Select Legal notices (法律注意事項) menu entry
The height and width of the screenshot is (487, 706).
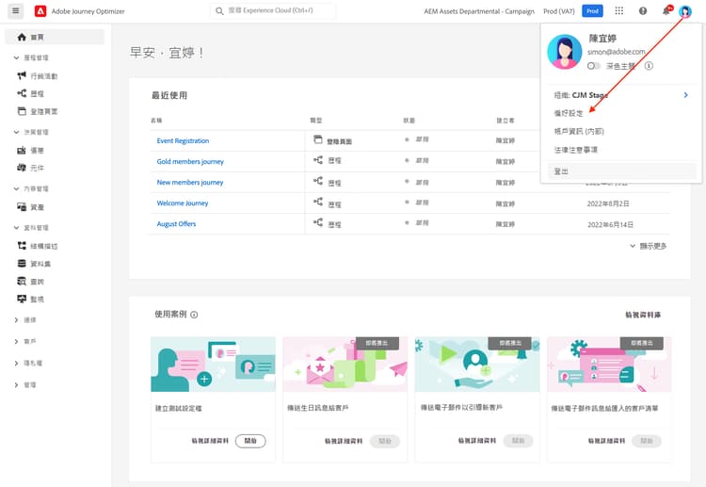pos(575,150)
